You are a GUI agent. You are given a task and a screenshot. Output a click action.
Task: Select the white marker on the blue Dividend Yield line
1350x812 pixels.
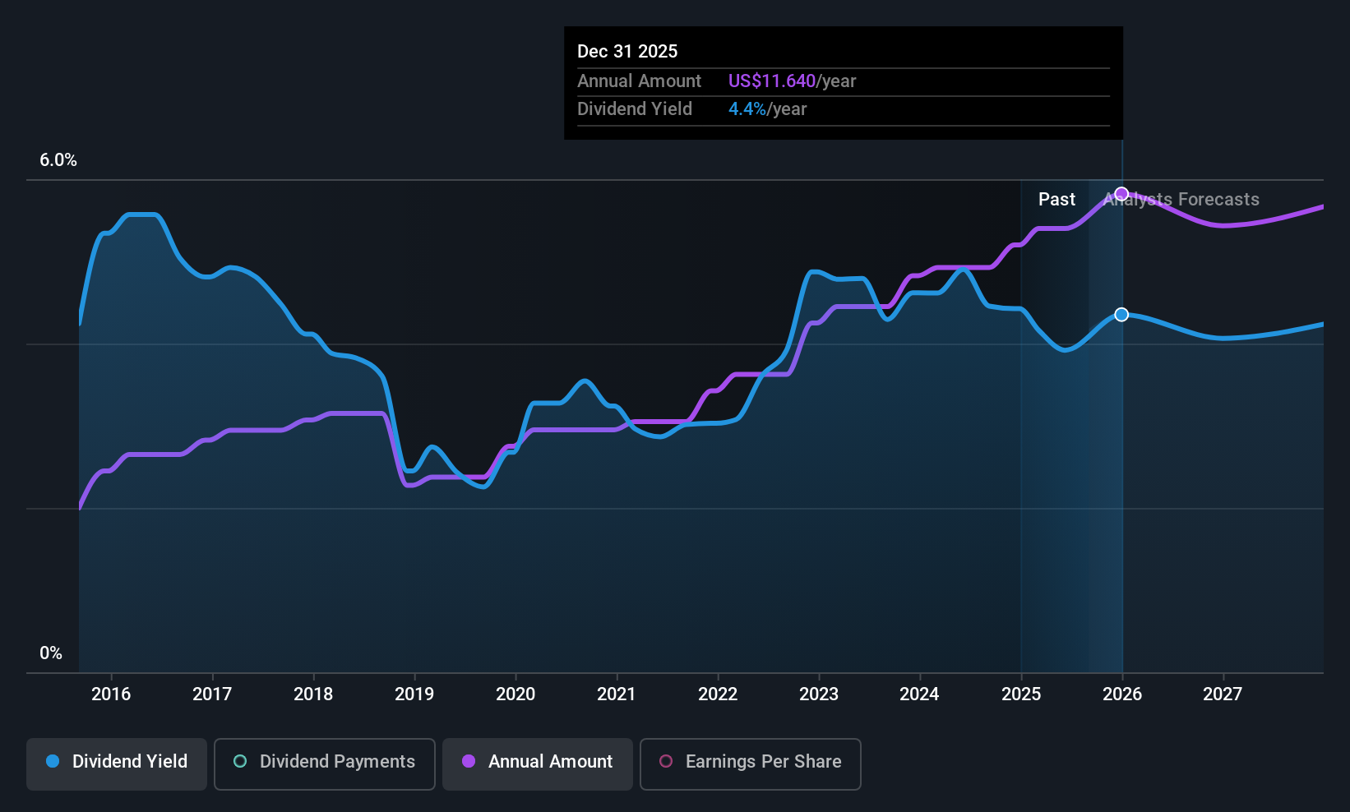pos(1121,314)
